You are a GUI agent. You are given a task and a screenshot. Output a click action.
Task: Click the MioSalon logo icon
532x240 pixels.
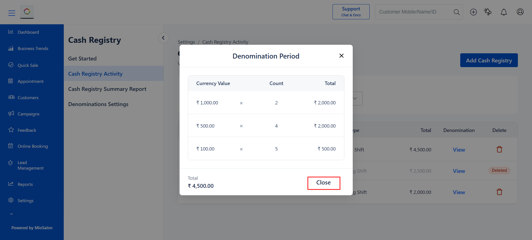27,12
